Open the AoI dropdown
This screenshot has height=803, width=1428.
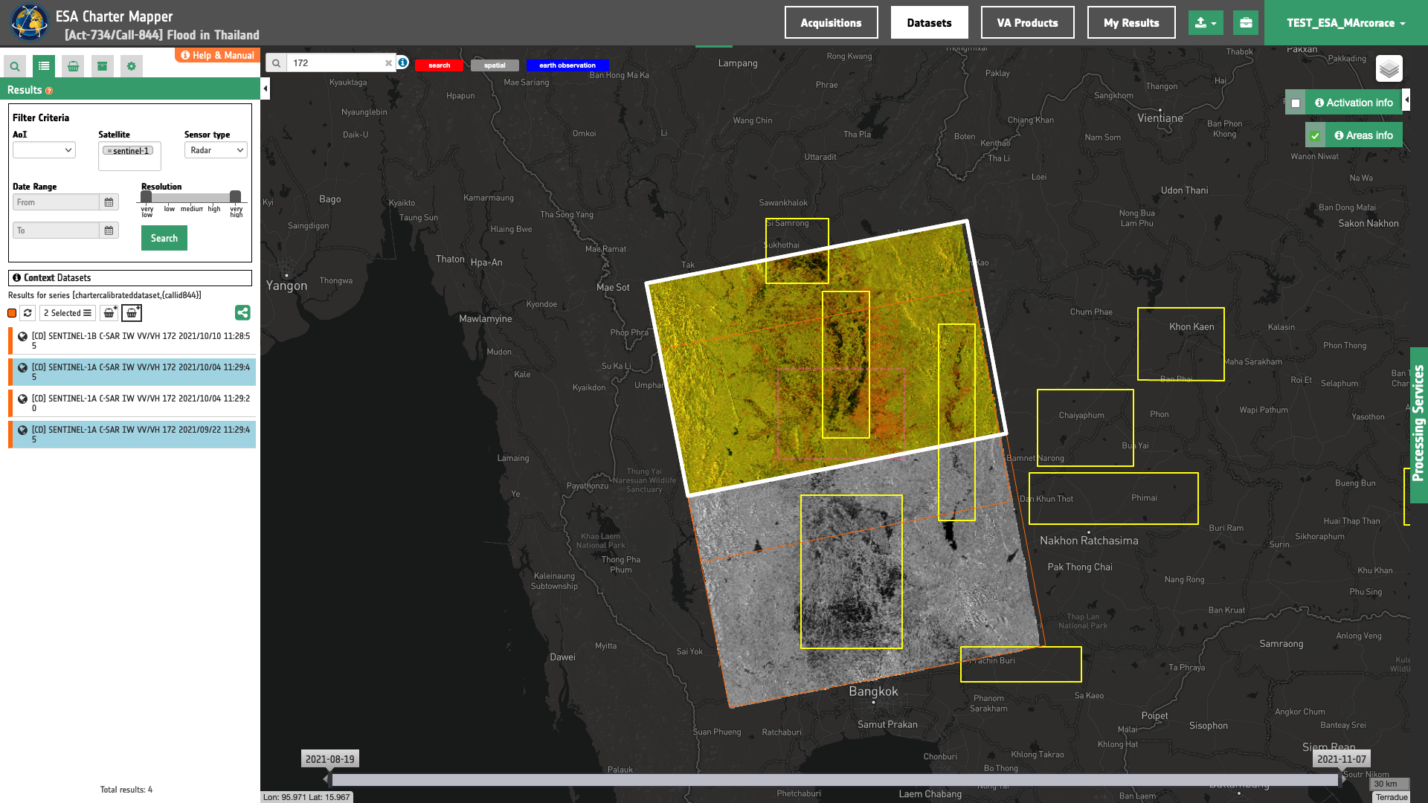[x=44, y=150]
